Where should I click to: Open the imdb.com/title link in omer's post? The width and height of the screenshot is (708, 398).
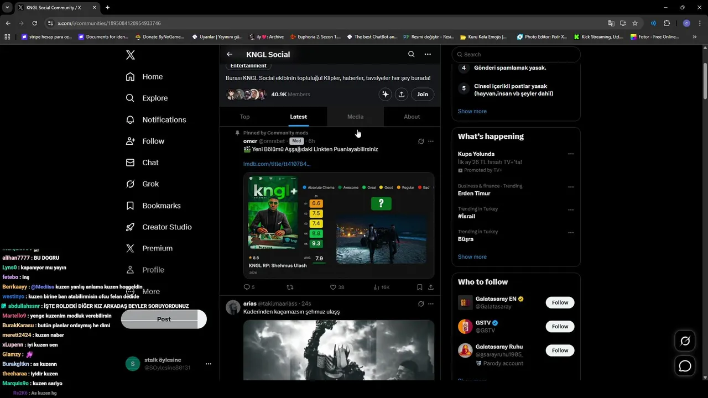pyautogui.click(x=277, y=164)
